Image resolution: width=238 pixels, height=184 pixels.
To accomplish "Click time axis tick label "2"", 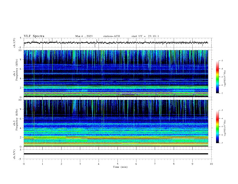I will click(x=61, y=164).
